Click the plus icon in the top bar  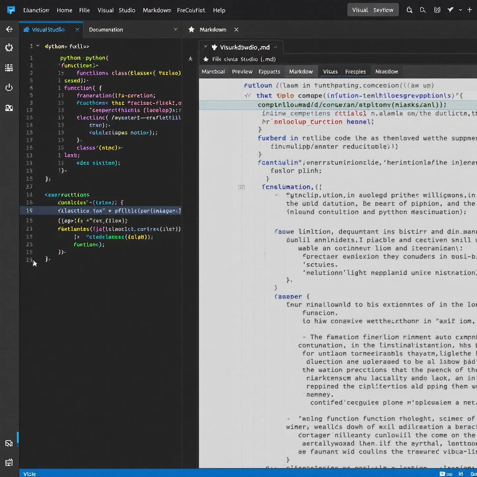coord(469,10)
